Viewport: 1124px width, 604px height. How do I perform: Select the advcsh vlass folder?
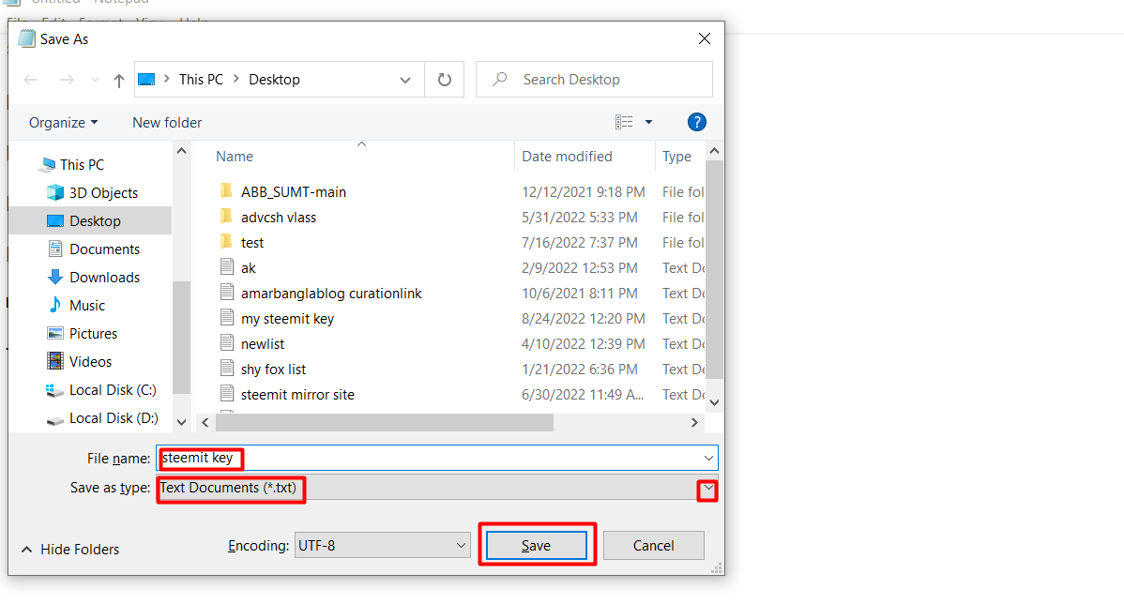[x=278, y=217]
